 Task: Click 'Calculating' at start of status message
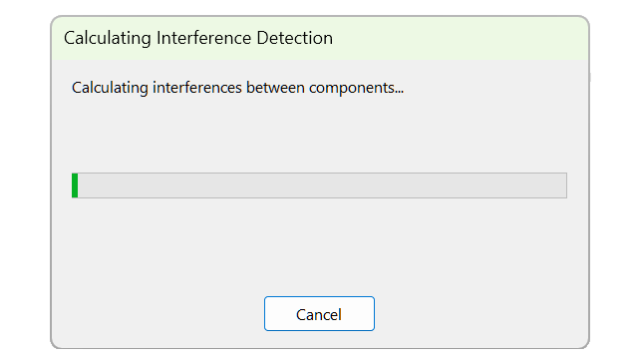[x=110, y=88]
